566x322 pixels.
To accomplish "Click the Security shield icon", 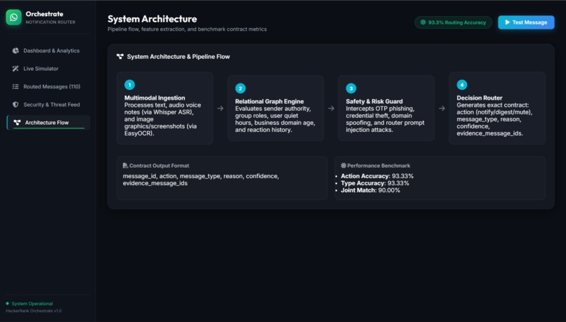I will [x=15, y=105].
